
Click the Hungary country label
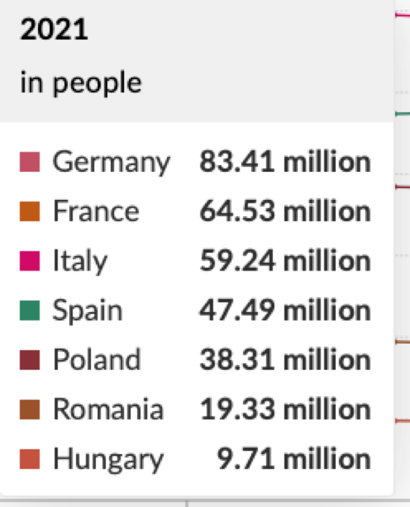(x=108, y=459)
